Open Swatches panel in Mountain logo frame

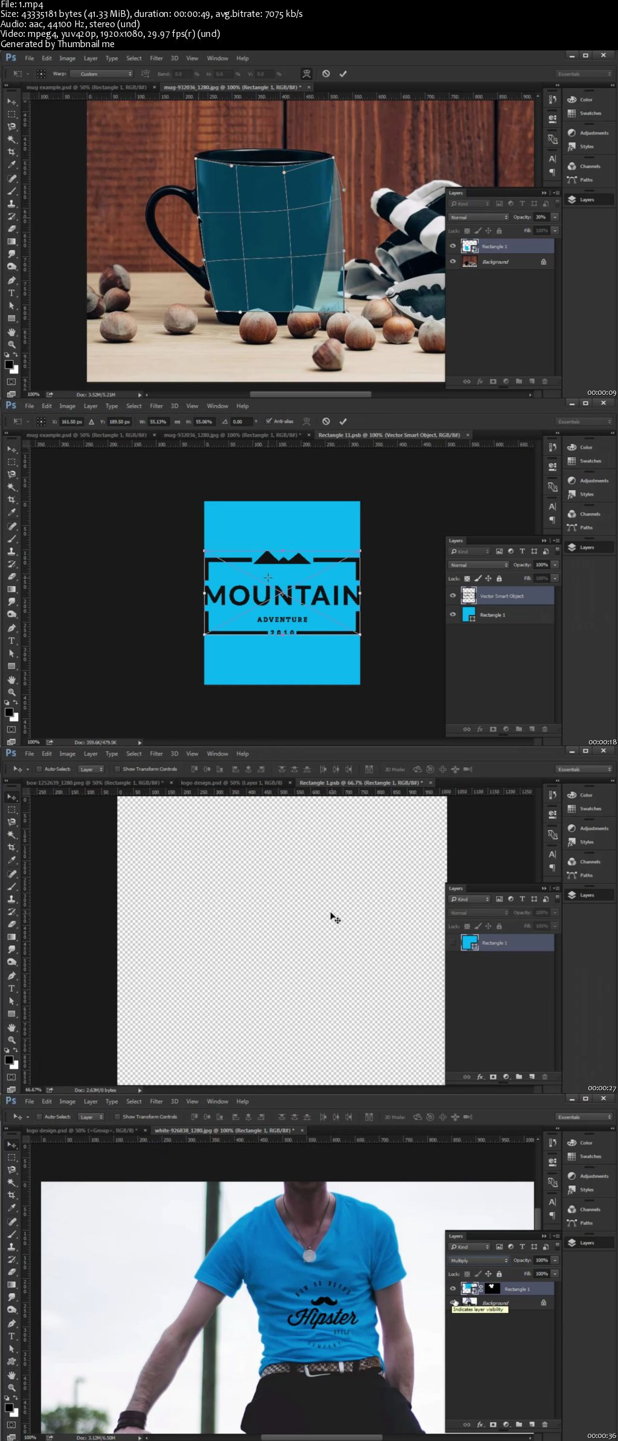pyautogui.click(x=590, y=461)
